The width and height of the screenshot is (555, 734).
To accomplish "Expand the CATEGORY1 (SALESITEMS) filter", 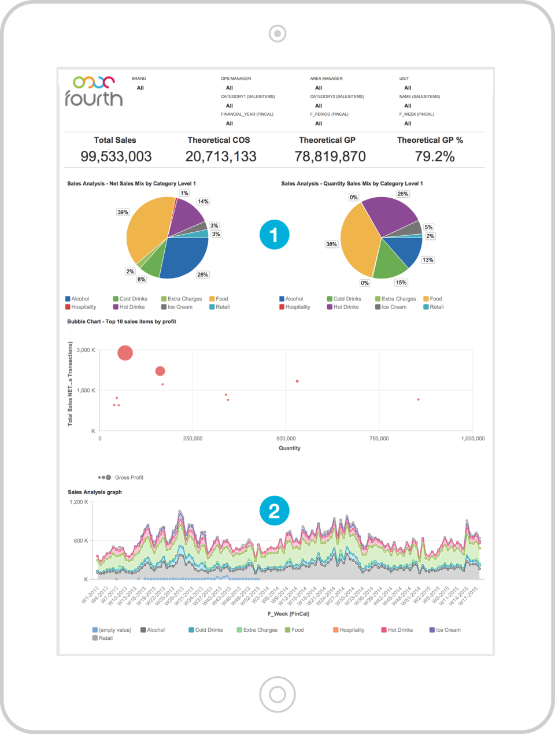I will pyautogui.click(x=230, y=106).
